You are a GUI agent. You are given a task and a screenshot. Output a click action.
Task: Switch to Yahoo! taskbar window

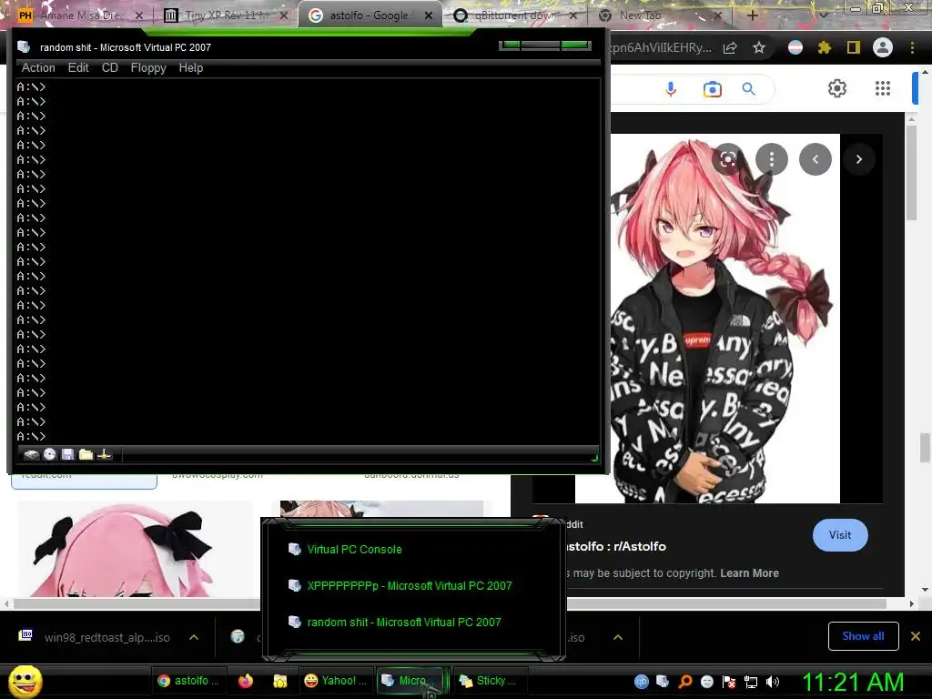click(336, 681)
